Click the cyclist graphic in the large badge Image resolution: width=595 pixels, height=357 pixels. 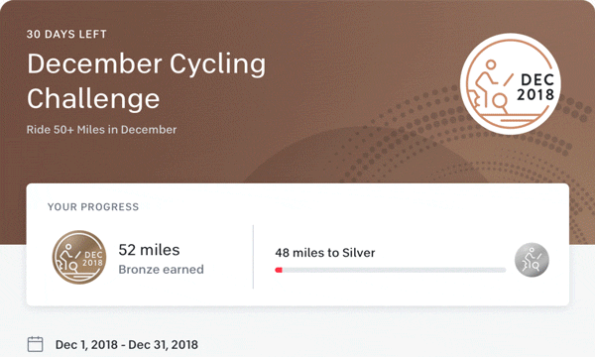[x=490, y=90]
